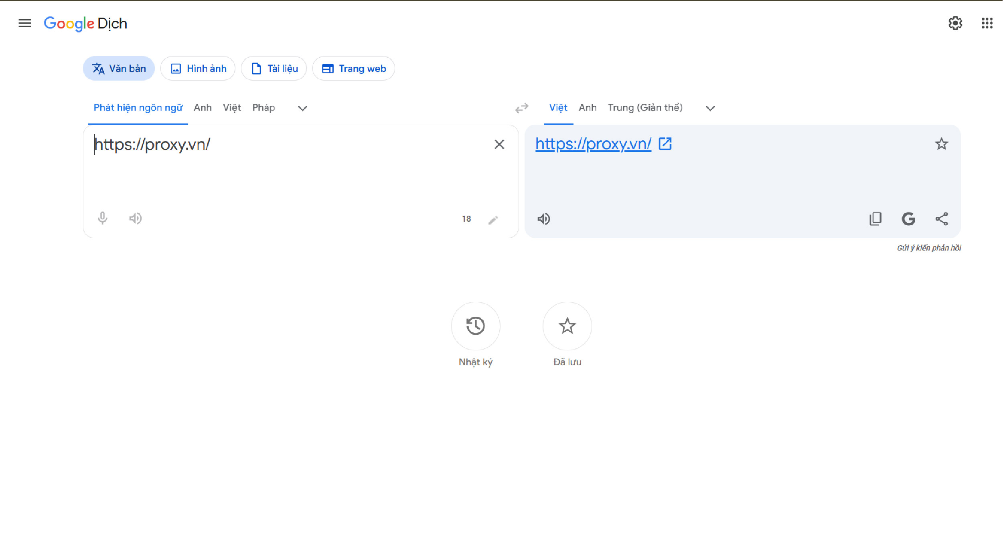Choose Anh as source language
The height and width of the screenshot is (548, 1003).
(203, 108)
